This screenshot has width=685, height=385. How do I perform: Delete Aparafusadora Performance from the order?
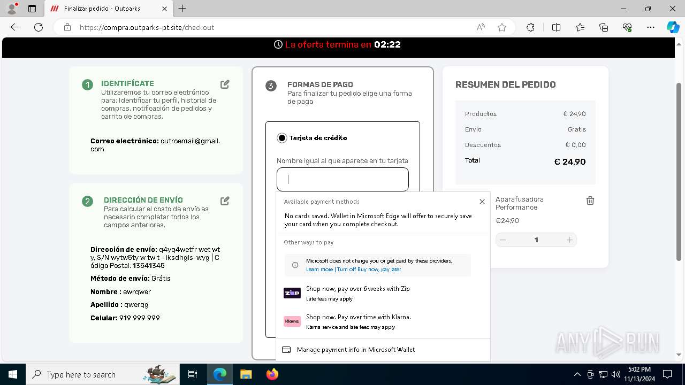tap(590, 201)
